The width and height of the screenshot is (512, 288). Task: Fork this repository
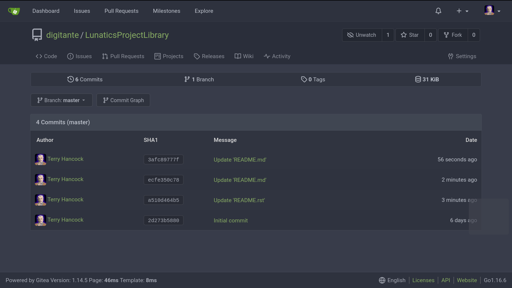pyautogui.click(x=453, y=35)
